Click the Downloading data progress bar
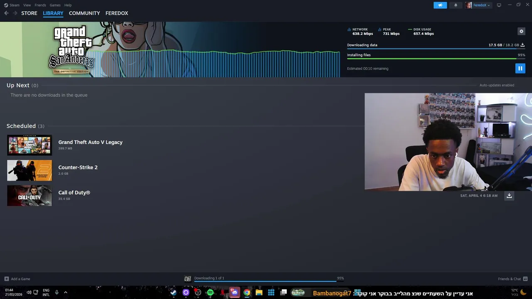The width and height of the screenshot is (532, 299). [436, 49]
